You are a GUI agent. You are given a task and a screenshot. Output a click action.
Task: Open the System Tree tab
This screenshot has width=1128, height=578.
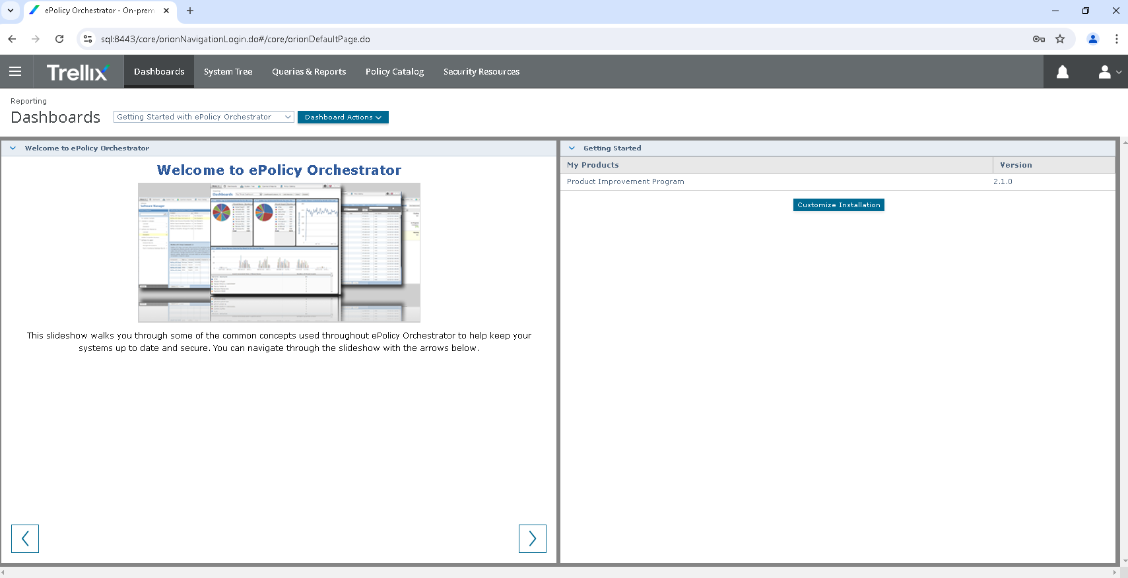[x=228, y=72]
